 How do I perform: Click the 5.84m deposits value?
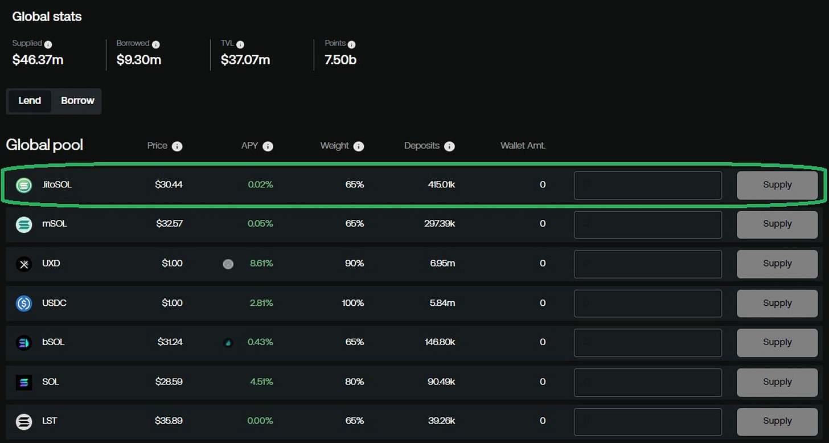coord(442,303)
